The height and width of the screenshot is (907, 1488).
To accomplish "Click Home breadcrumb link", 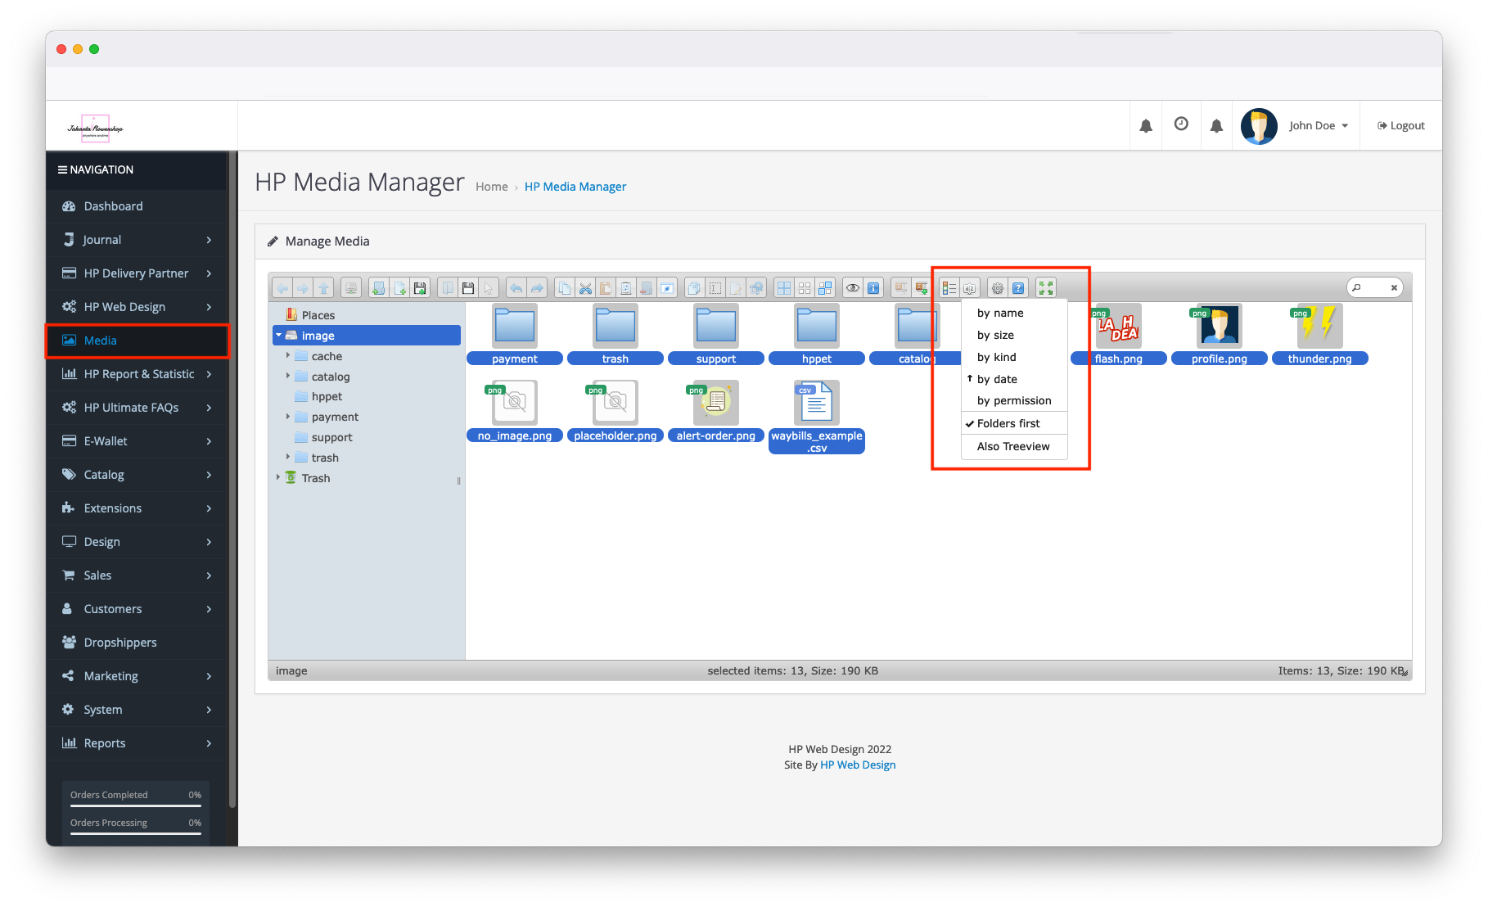I will click(491, 187).
